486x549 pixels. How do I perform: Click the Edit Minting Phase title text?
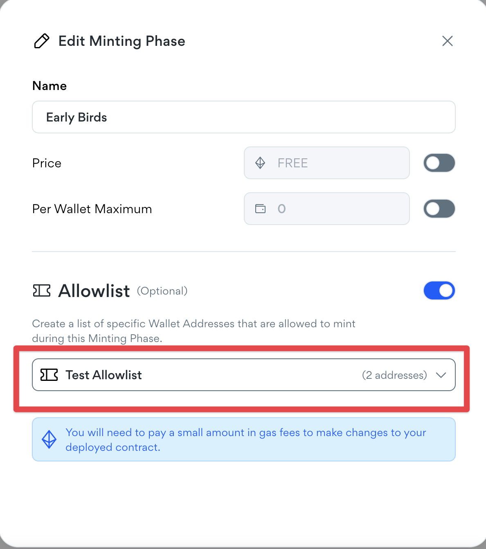pos(122,41)
